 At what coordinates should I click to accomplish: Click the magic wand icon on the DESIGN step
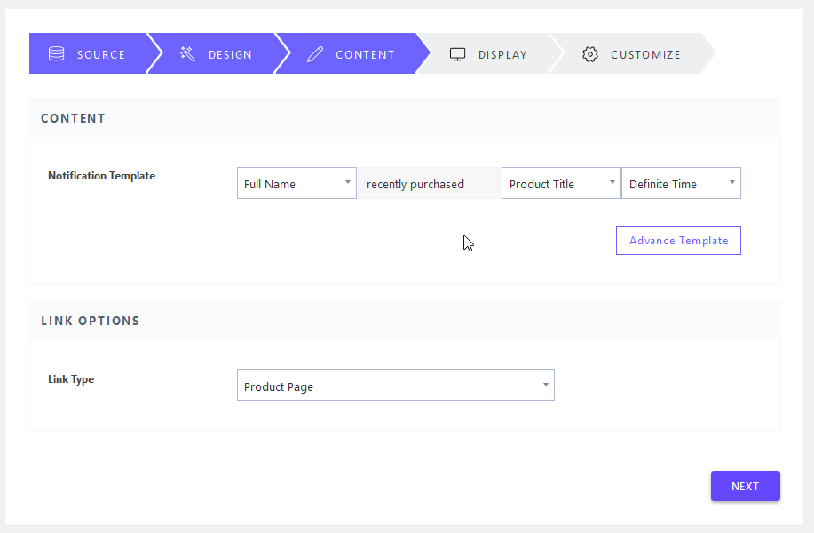tap(186, 53)
